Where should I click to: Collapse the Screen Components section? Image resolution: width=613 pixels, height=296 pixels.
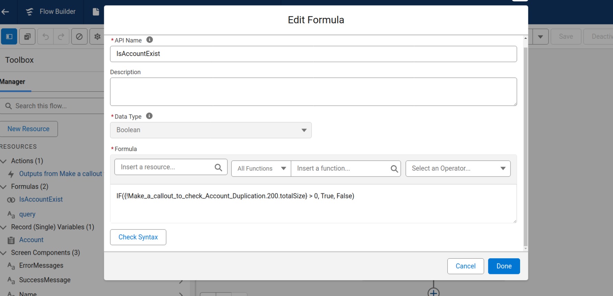[x=4, y=253]
